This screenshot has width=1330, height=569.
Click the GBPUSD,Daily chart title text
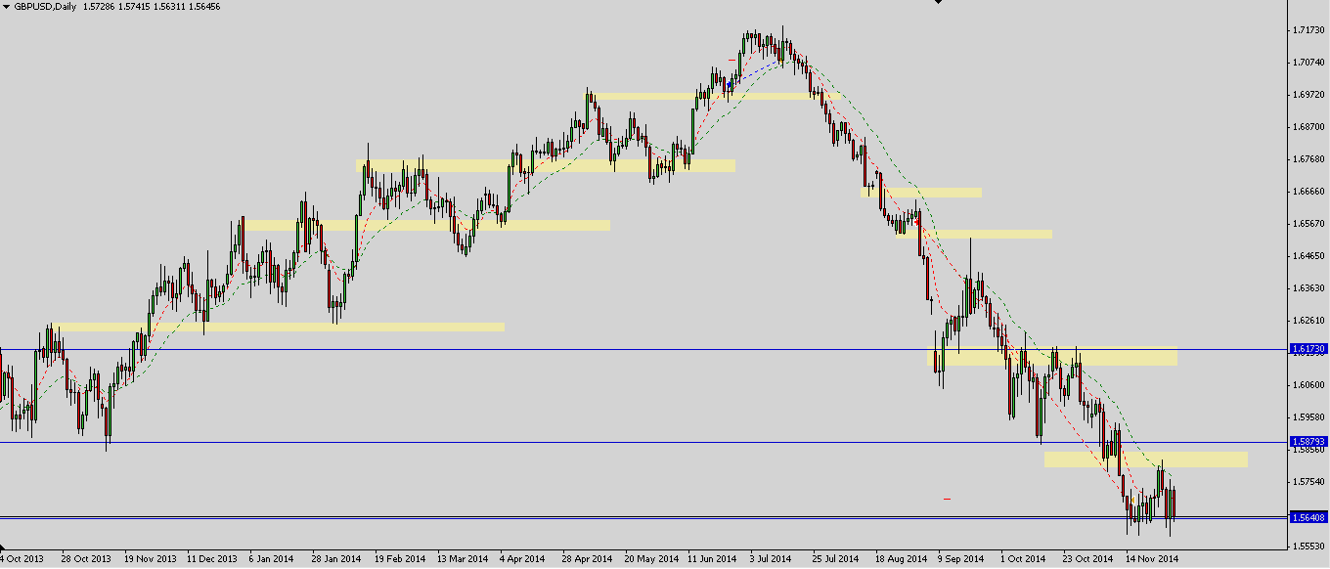[x=45, y=7]
